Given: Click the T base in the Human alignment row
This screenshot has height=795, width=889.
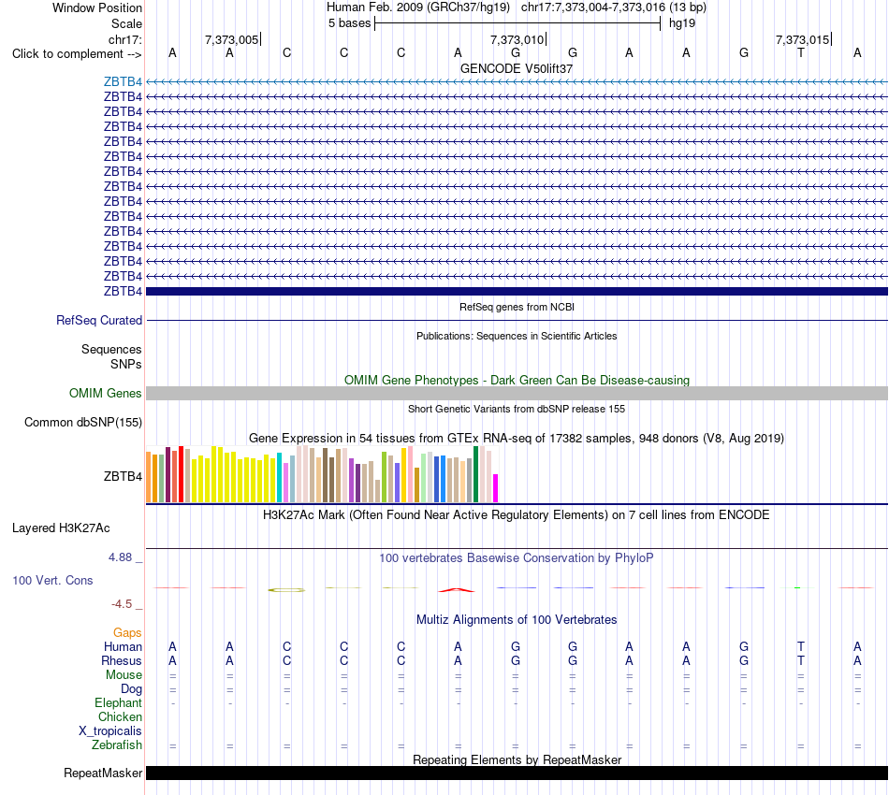Looking at the screenshot, I should 800,646.
